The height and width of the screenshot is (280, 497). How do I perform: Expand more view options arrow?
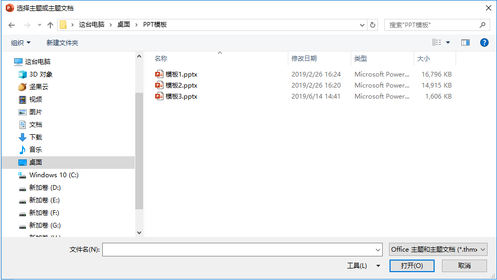pos(448,42)
